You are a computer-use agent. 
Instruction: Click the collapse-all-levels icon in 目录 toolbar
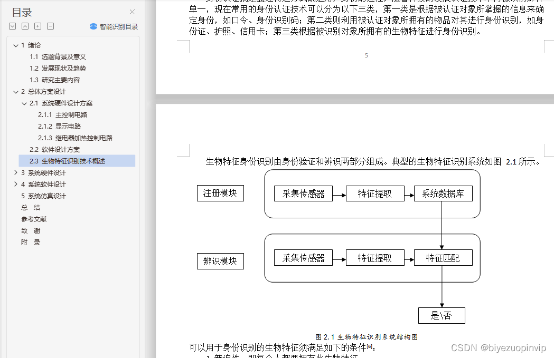pos(25,26)
